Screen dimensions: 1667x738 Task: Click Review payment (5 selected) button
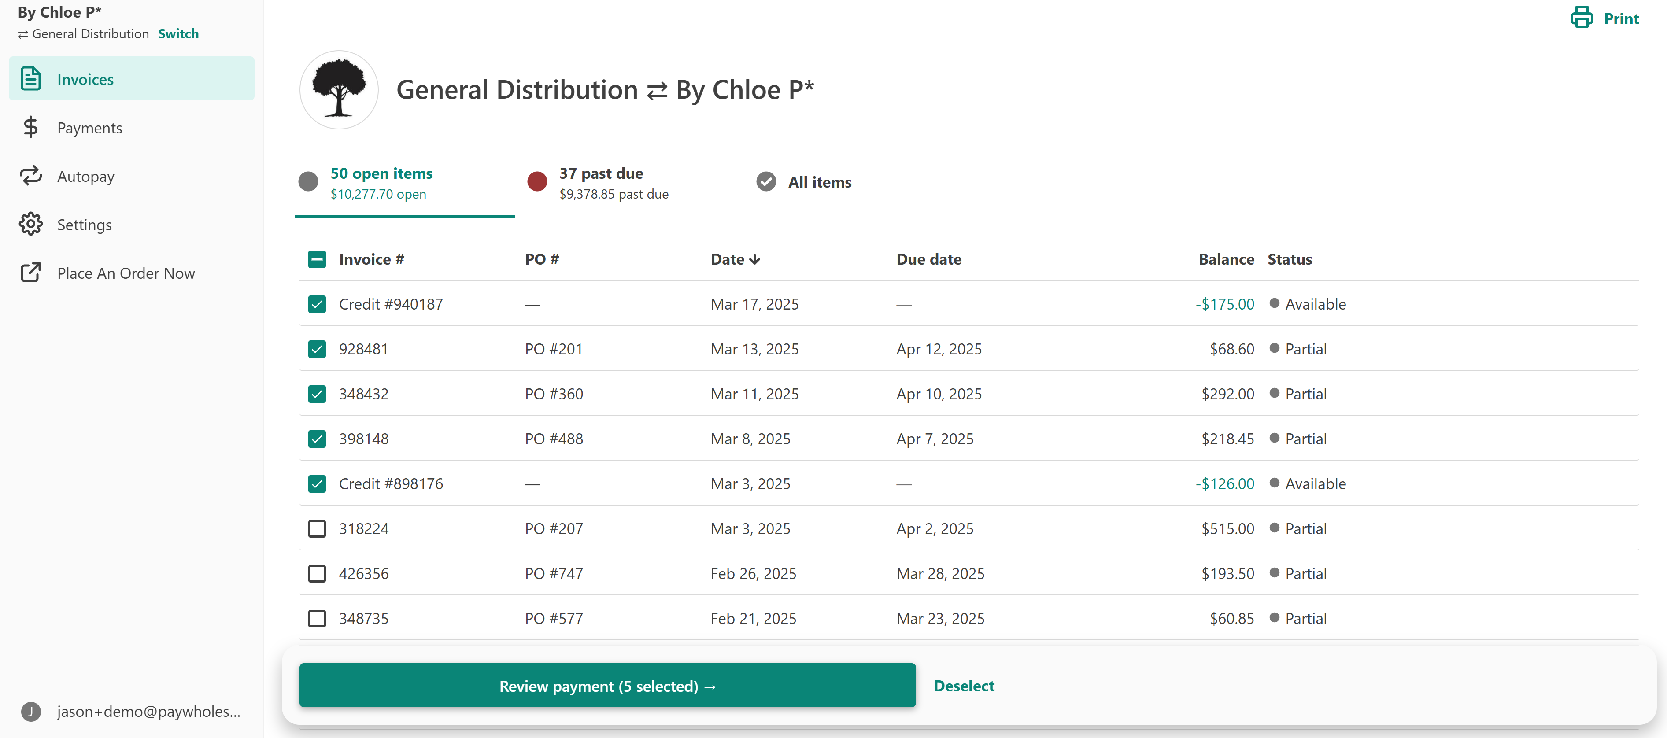pos(607,685)
